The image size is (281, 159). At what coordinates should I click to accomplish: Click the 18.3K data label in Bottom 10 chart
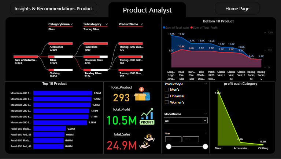pyautogui.click(x=171, y=33)
